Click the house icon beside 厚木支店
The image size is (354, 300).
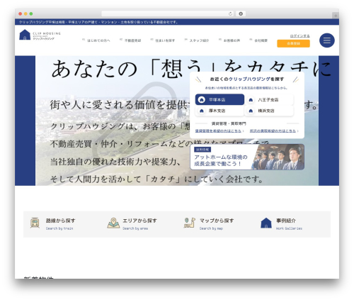(x=202, y=111)
